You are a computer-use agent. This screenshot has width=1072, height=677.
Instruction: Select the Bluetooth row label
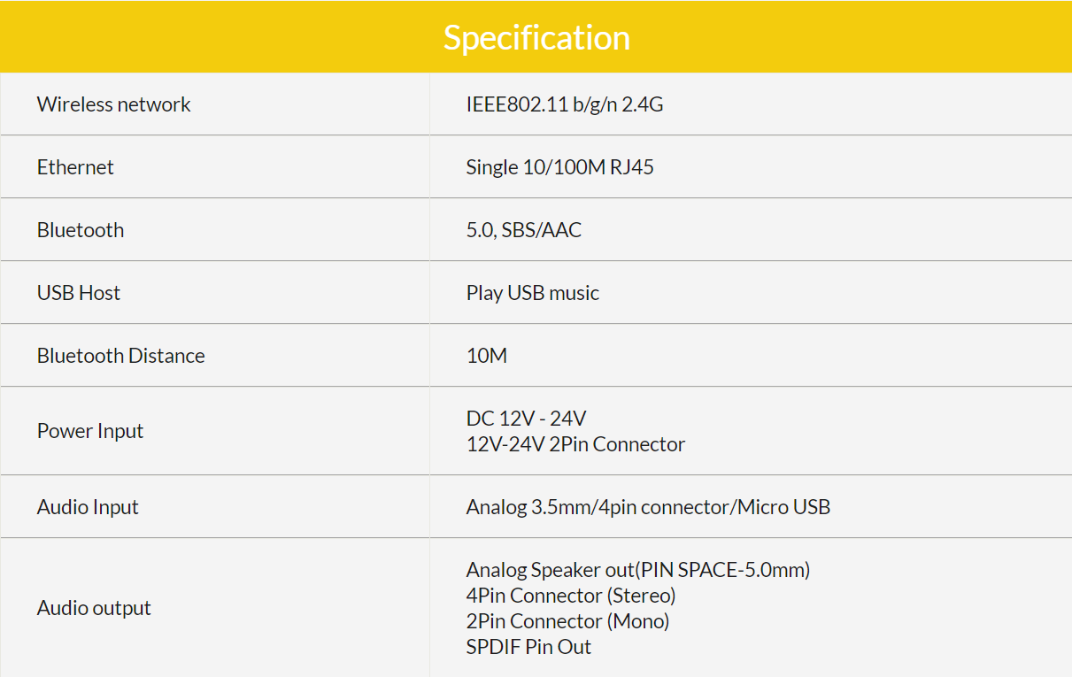click(81, 230)
